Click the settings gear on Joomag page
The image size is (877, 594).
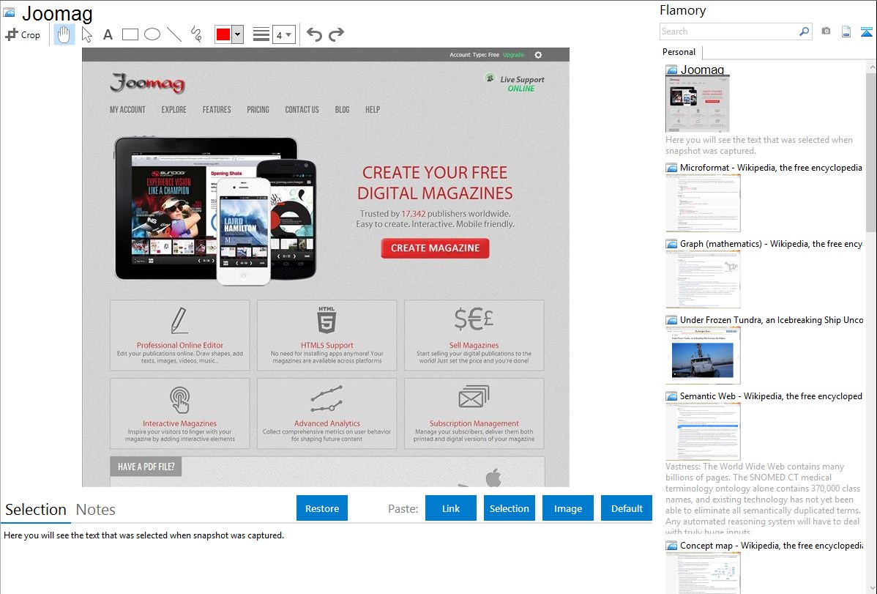[x=538, y=55]
